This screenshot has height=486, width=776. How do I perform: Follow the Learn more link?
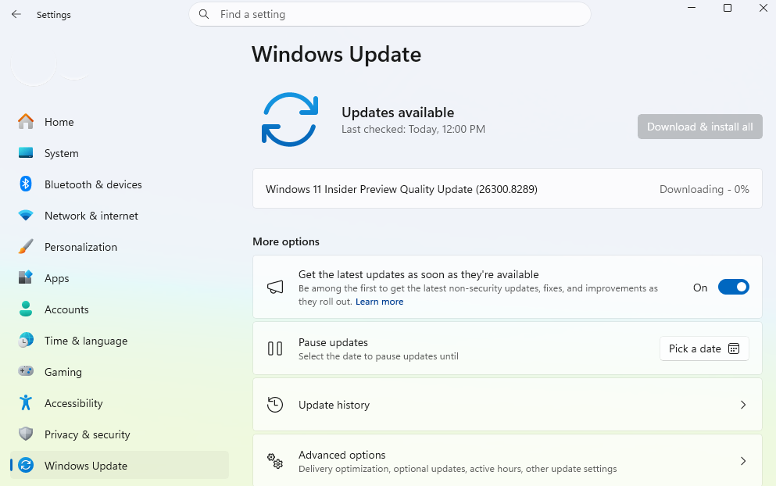point(379,302)
